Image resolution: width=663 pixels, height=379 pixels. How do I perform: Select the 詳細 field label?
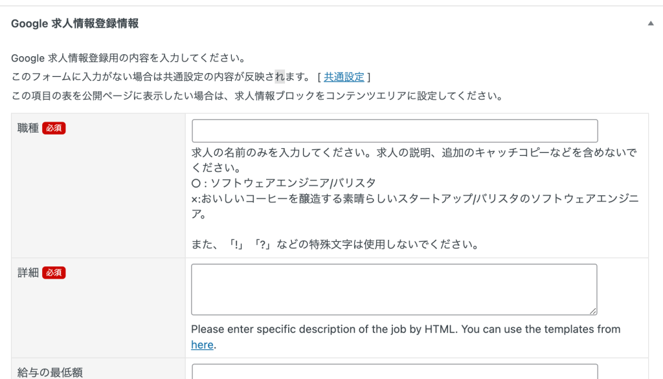point(28,273)
